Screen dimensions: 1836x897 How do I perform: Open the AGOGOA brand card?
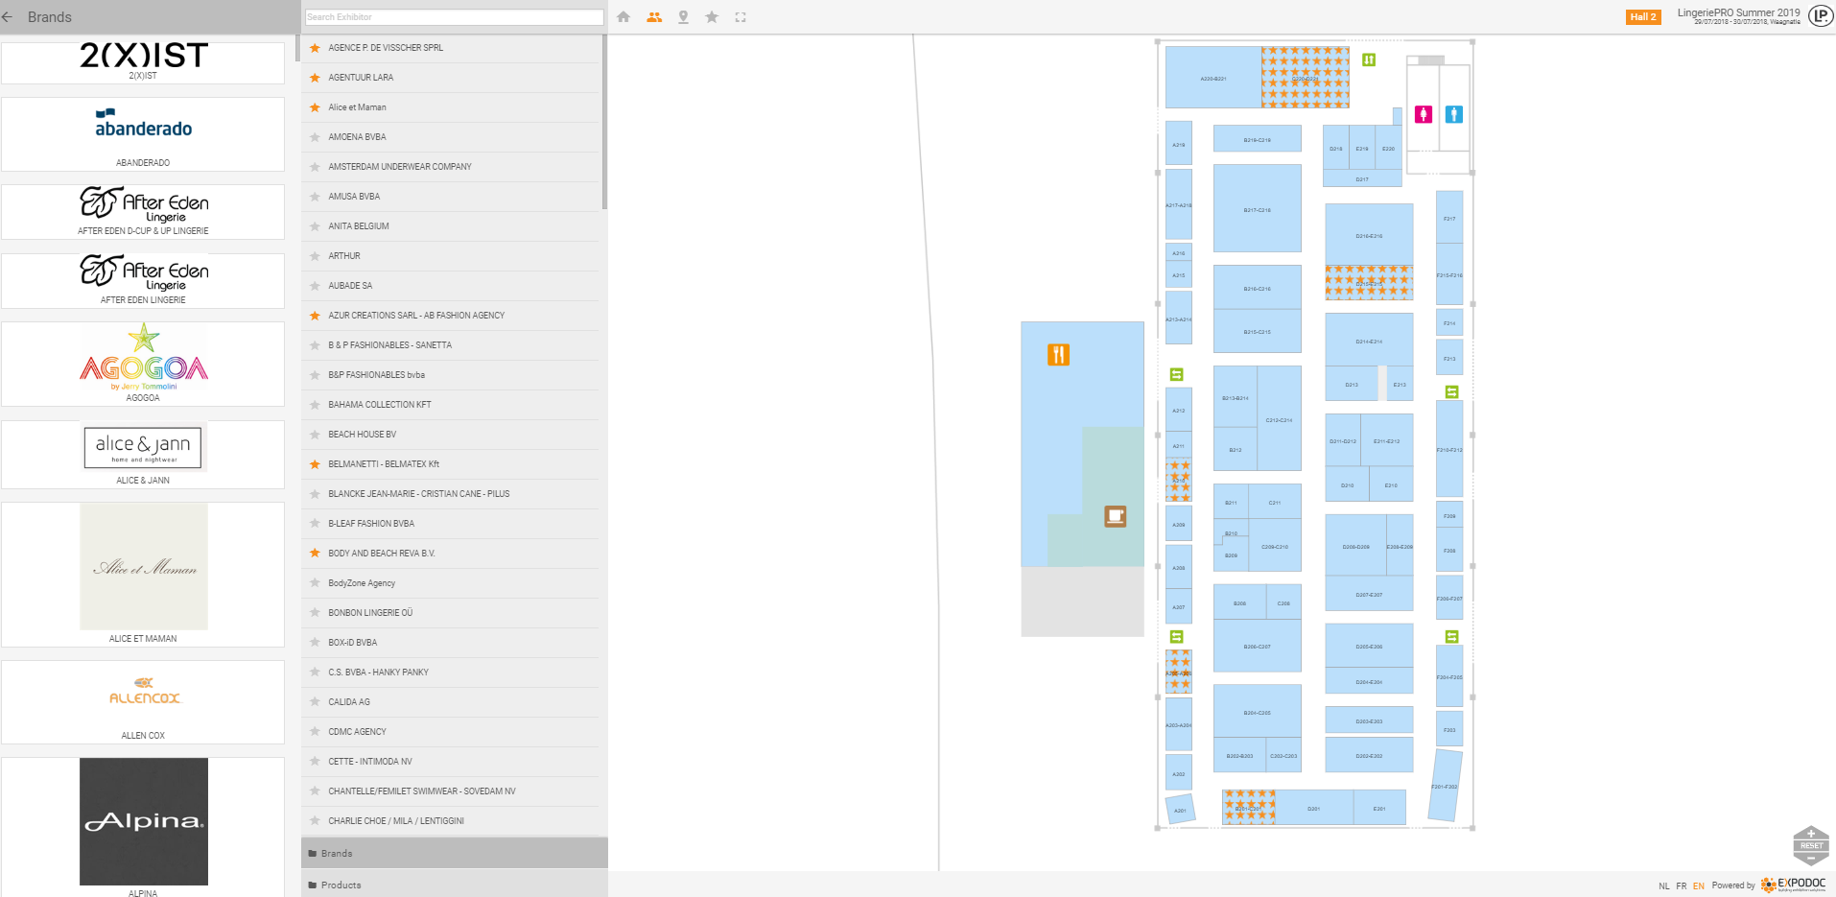(x=143, y=364)
